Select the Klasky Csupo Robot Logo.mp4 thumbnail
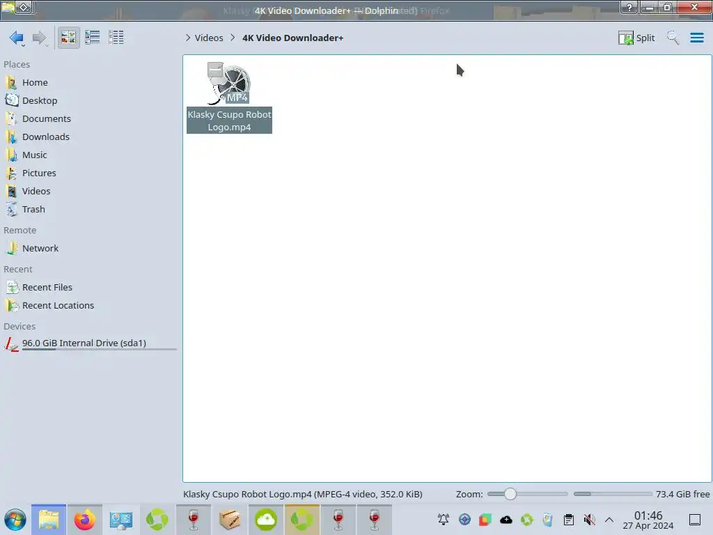 point(229,84)
